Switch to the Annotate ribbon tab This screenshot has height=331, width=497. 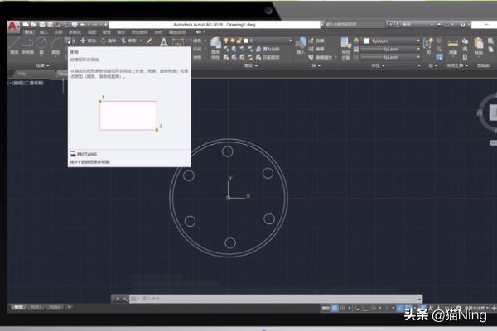58,32
